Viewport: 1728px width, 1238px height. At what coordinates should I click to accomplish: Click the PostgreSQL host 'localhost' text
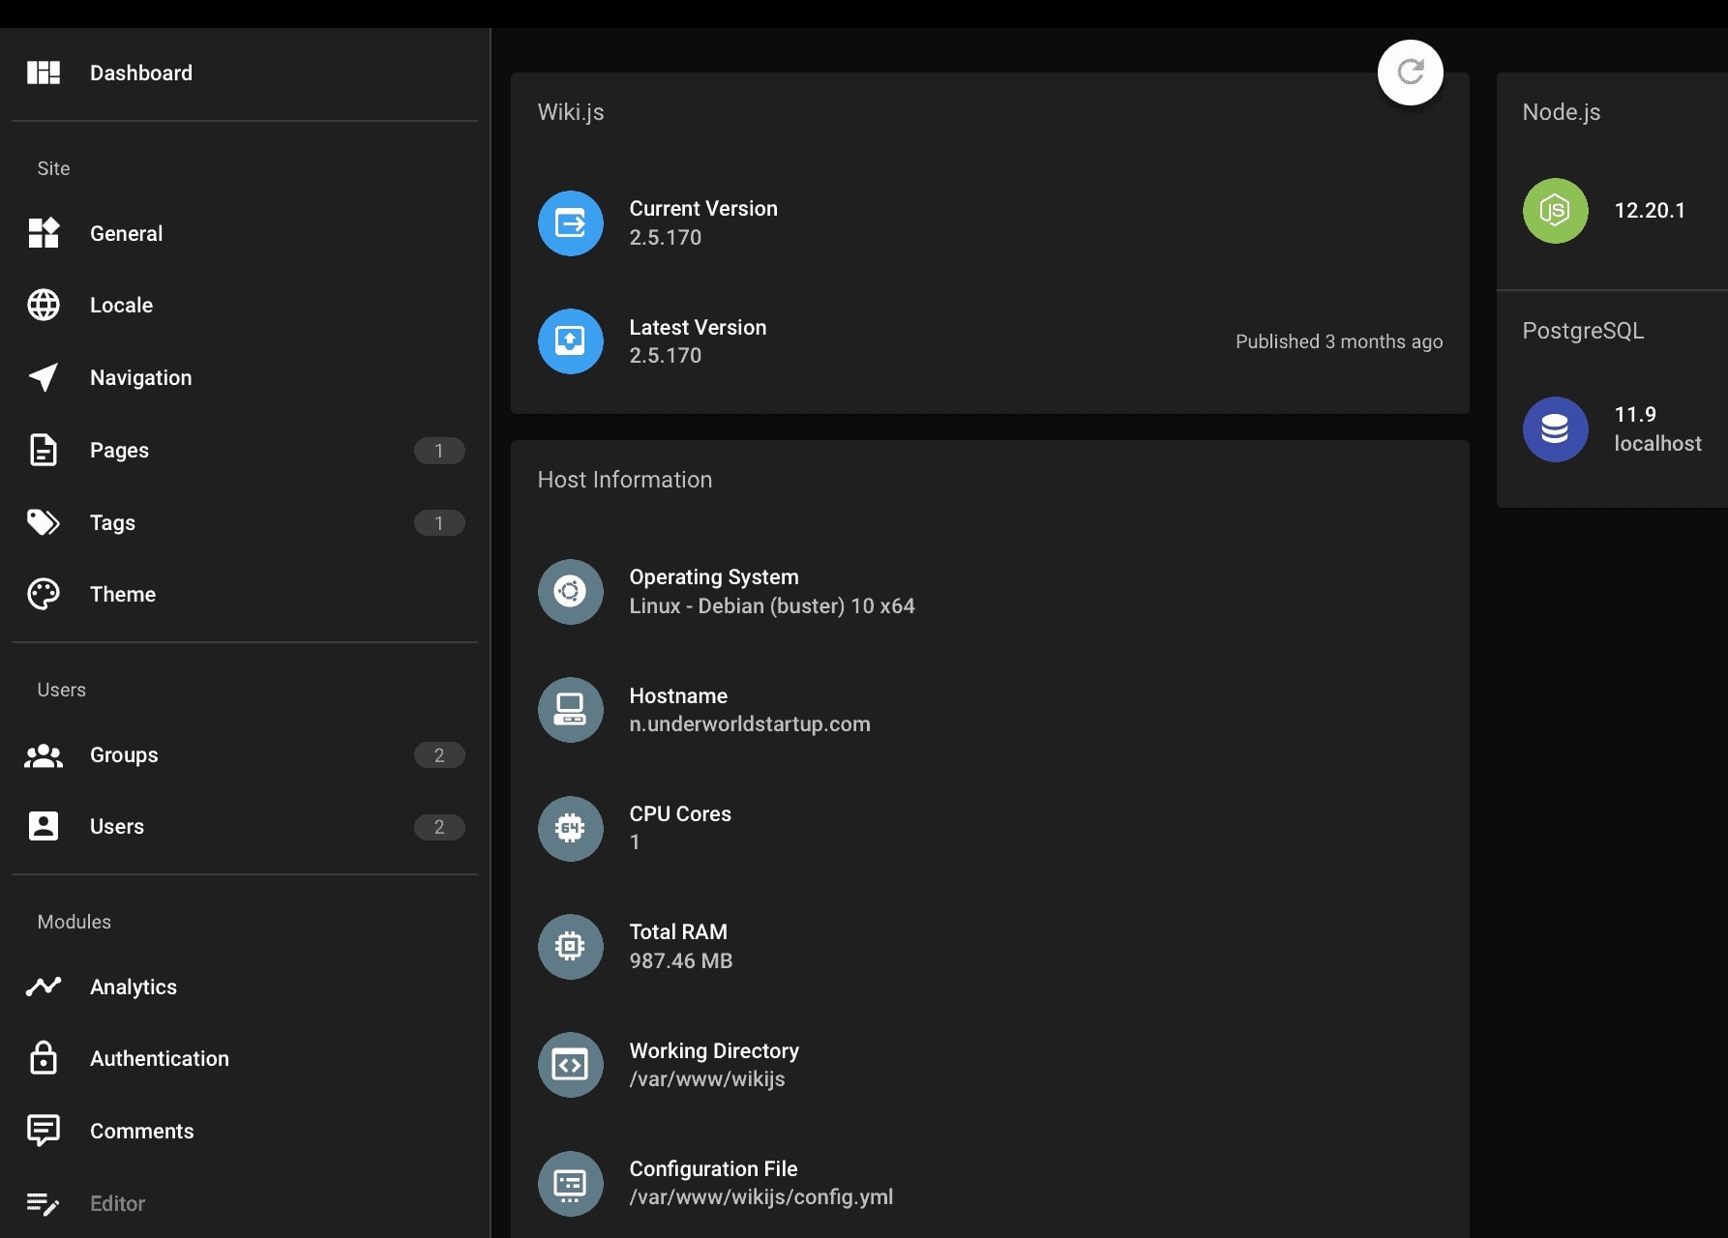tap(1657, 444)
